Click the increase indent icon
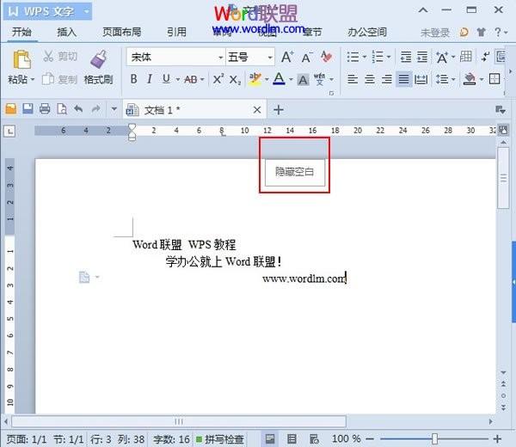Image resolution: width=516 pixels, height=447 pixels. [422, 57]
